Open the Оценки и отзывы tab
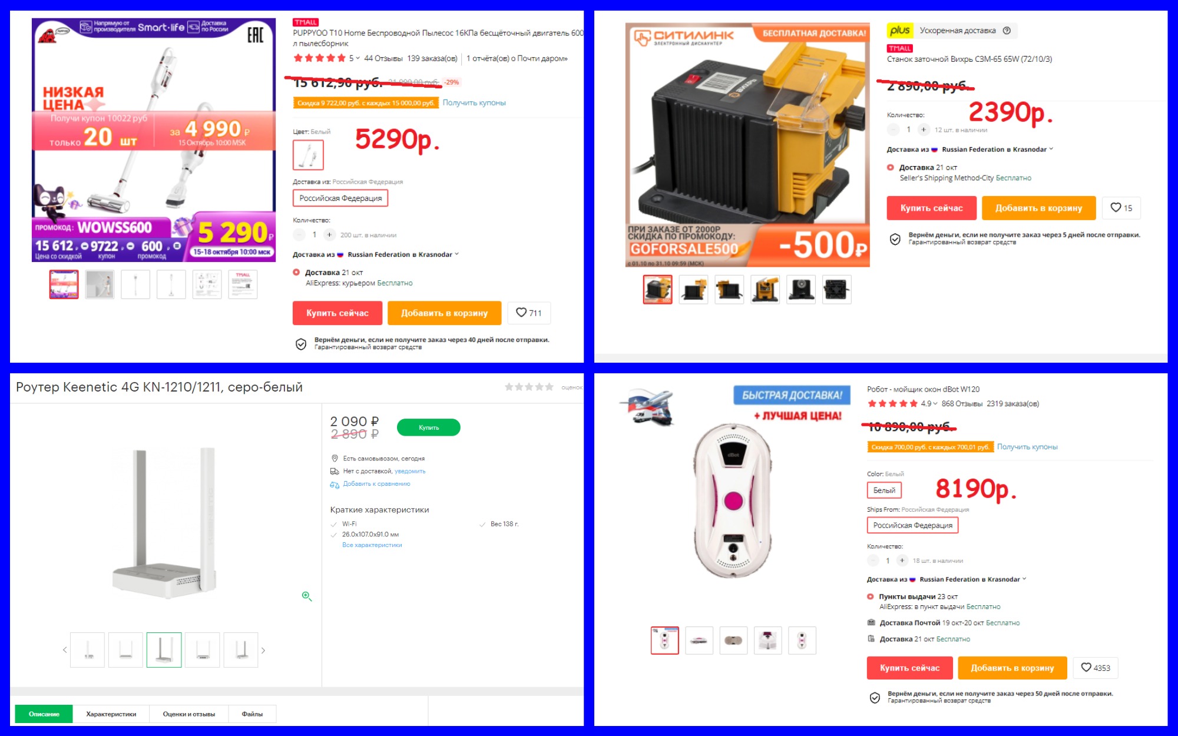The height and width of the screenshot is (736, 1178). 189,714
